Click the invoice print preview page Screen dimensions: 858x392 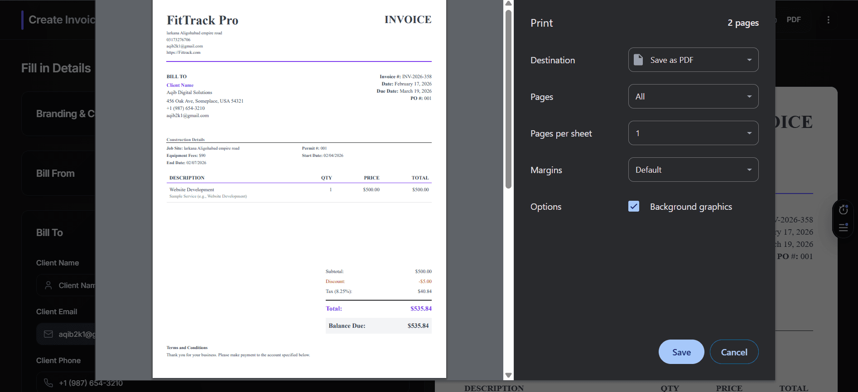click(x=299, y=189)
